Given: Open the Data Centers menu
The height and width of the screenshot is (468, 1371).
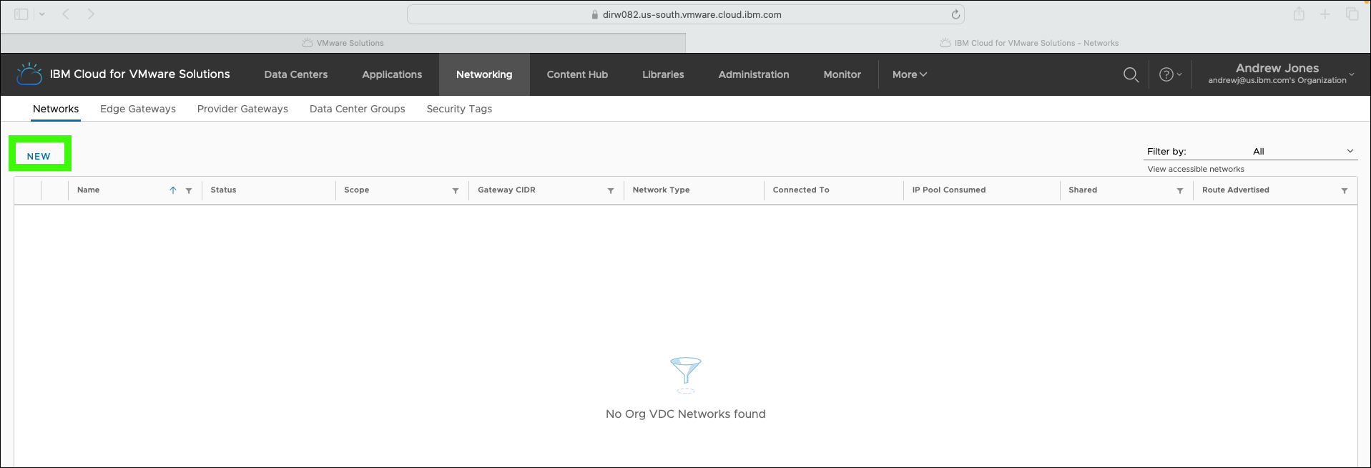Looking at the screenshot, I should tap(296, 74).
